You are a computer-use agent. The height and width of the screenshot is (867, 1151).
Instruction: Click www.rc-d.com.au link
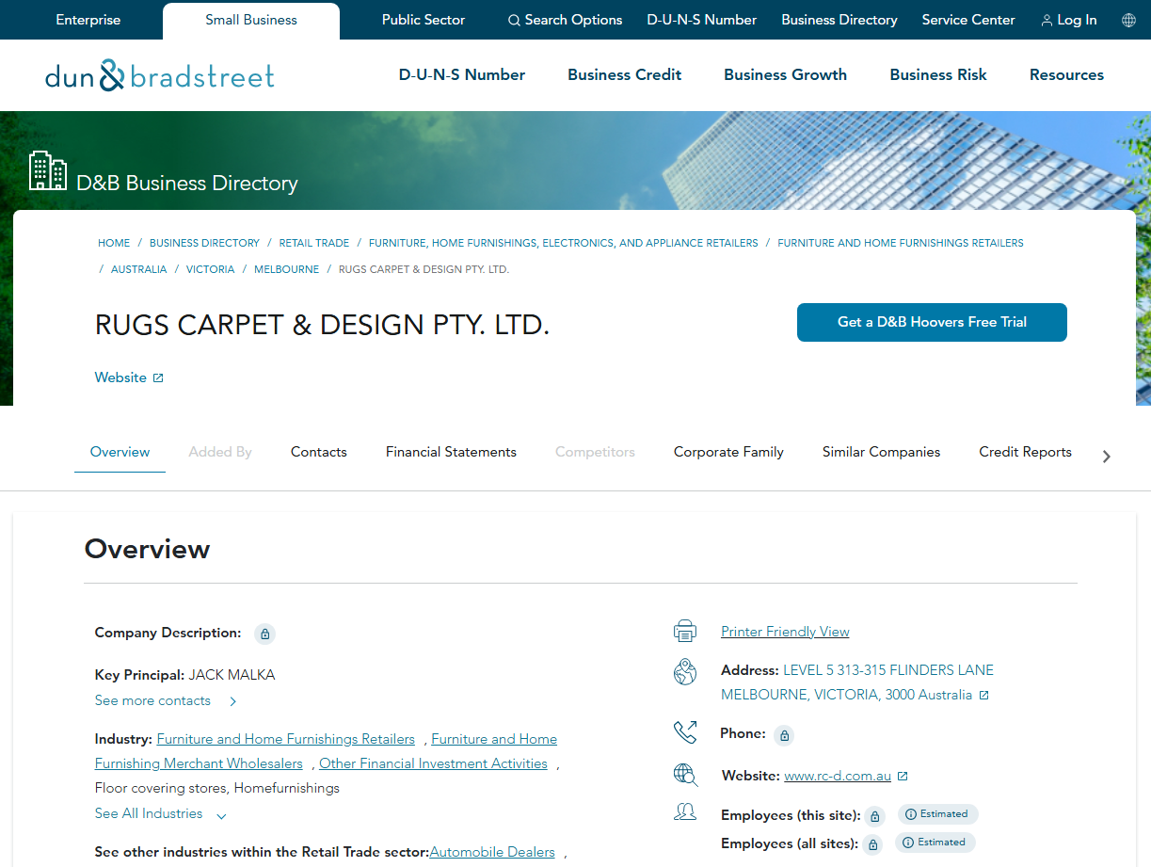pos(838,777)
